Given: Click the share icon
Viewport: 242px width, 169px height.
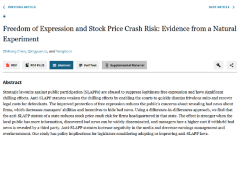Looking at the screenshot, I should click(x=232, y=65).
